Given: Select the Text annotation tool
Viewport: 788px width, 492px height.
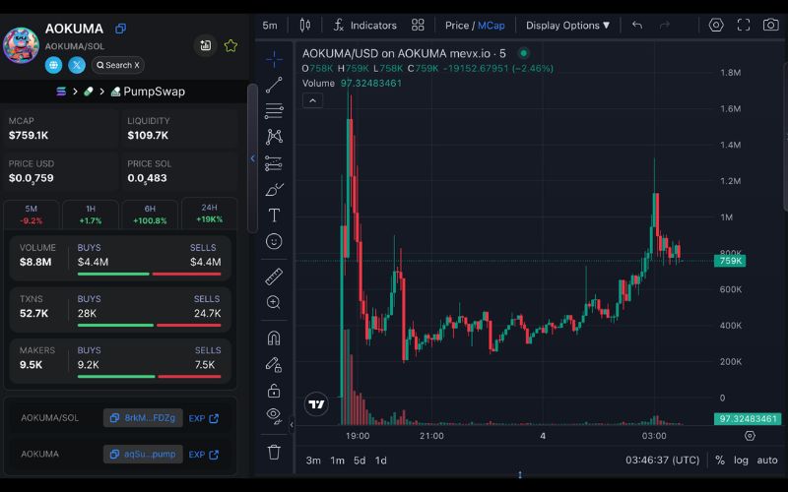Looking at the screenshot, I should pos(274,215).
